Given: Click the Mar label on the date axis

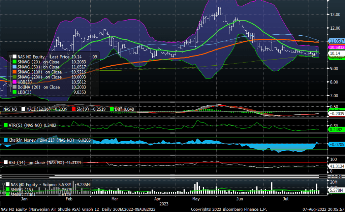Looking at the screenshot, I should click(115, 199).
